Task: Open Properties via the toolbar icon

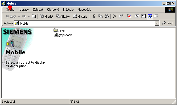Action: [121, 16]
